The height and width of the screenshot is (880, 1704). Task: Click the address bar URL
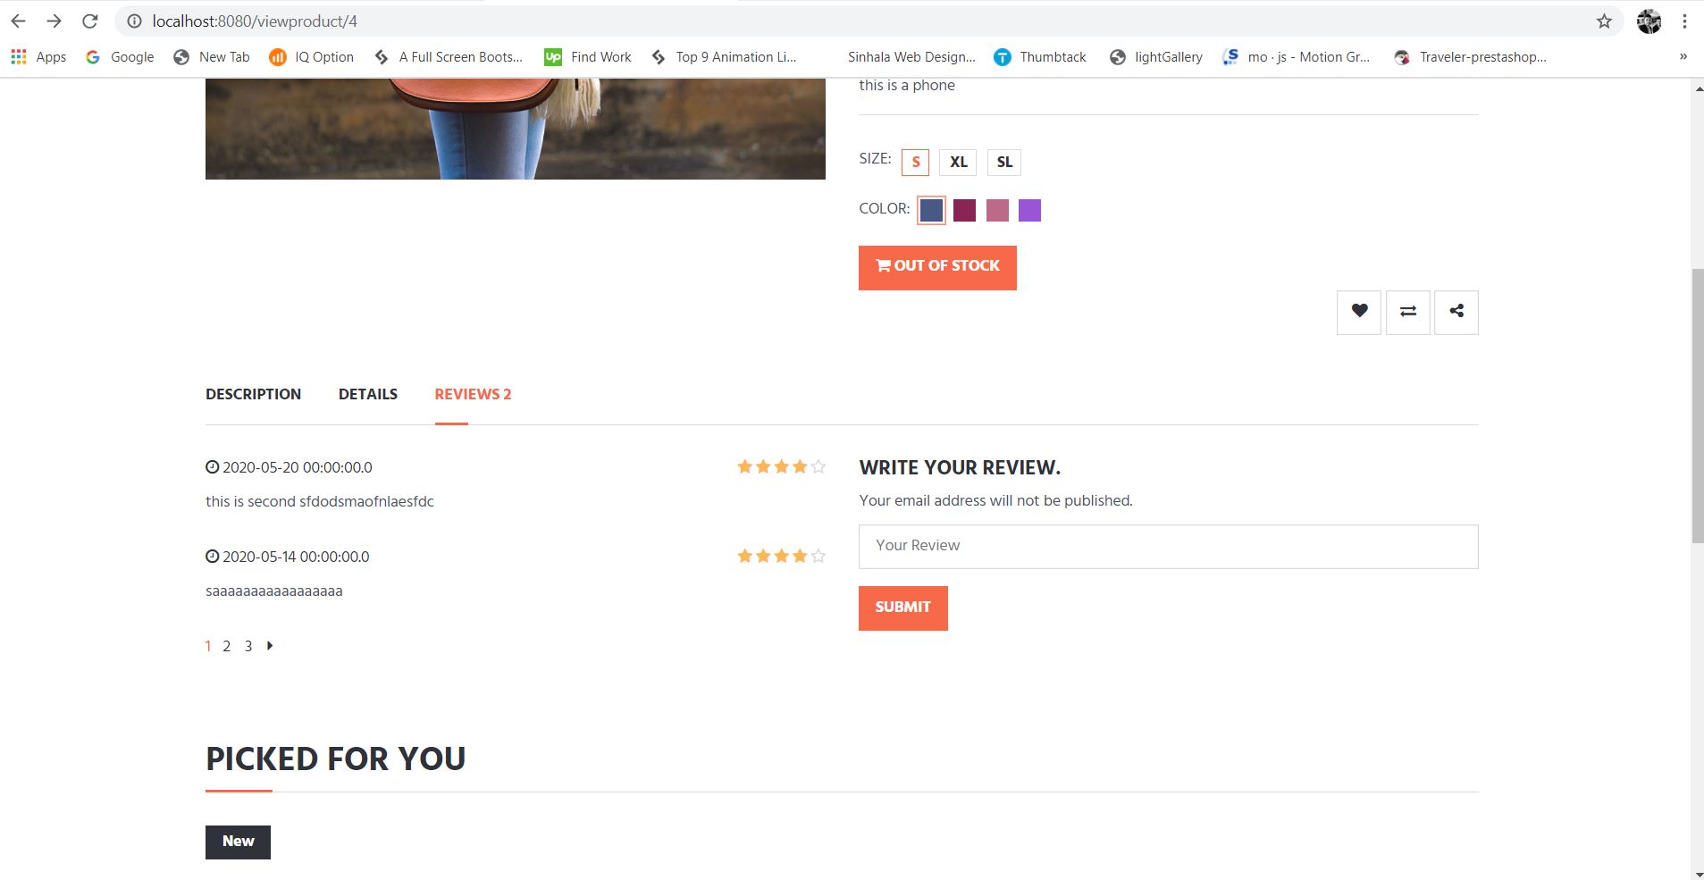click(255, 21)
